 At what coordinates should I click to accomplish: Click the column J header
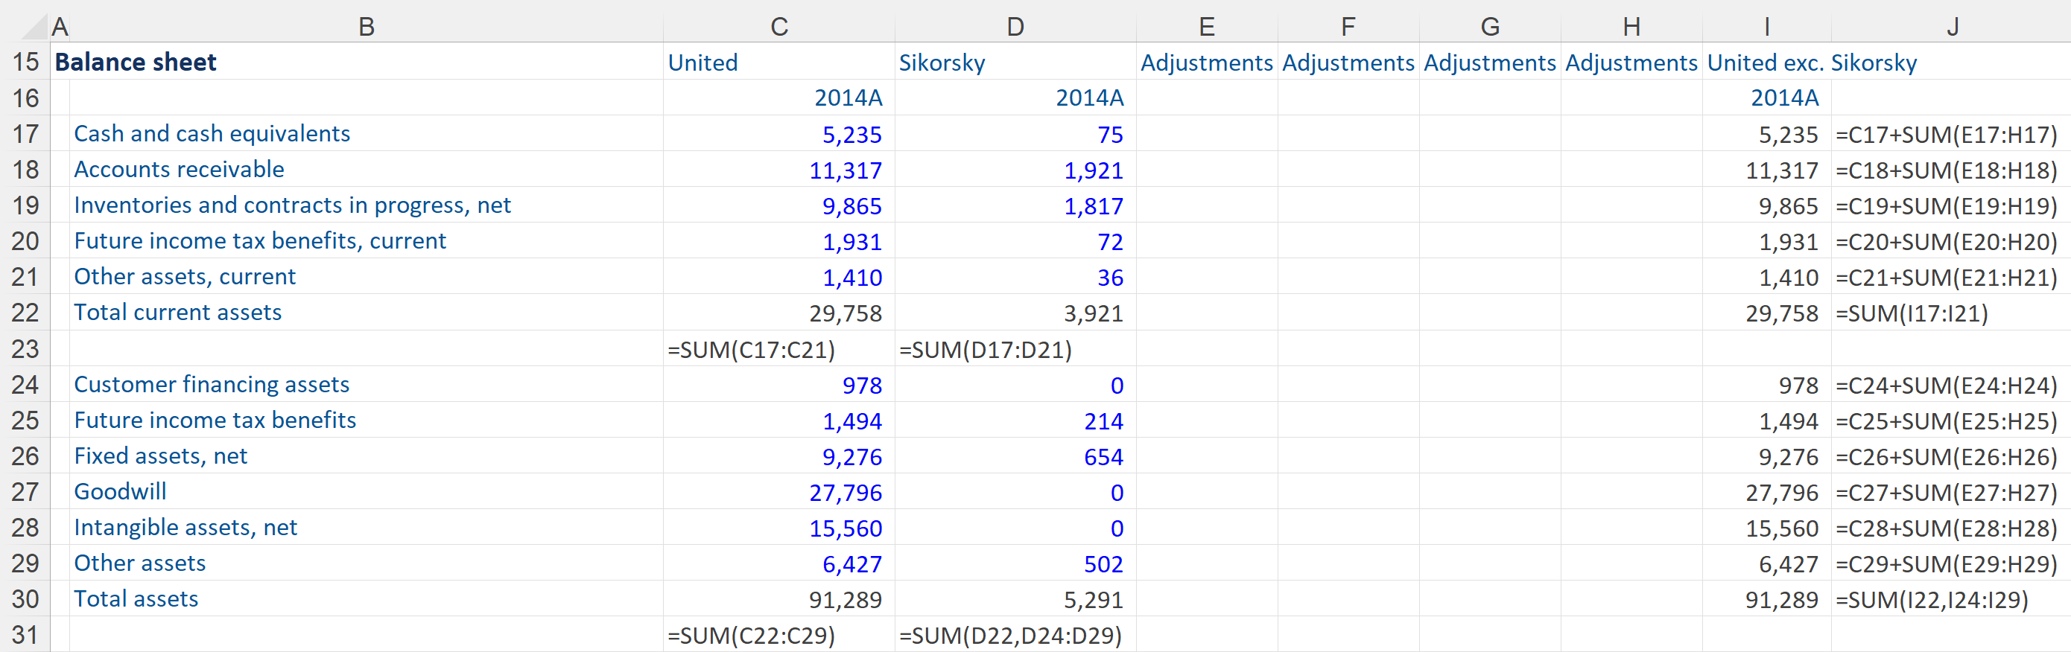click(1950, 28)
